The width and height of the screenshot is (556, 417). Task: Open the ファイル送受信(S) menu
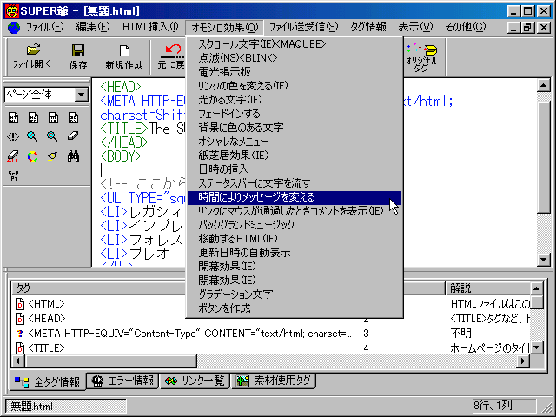click(x=303, y=27)
